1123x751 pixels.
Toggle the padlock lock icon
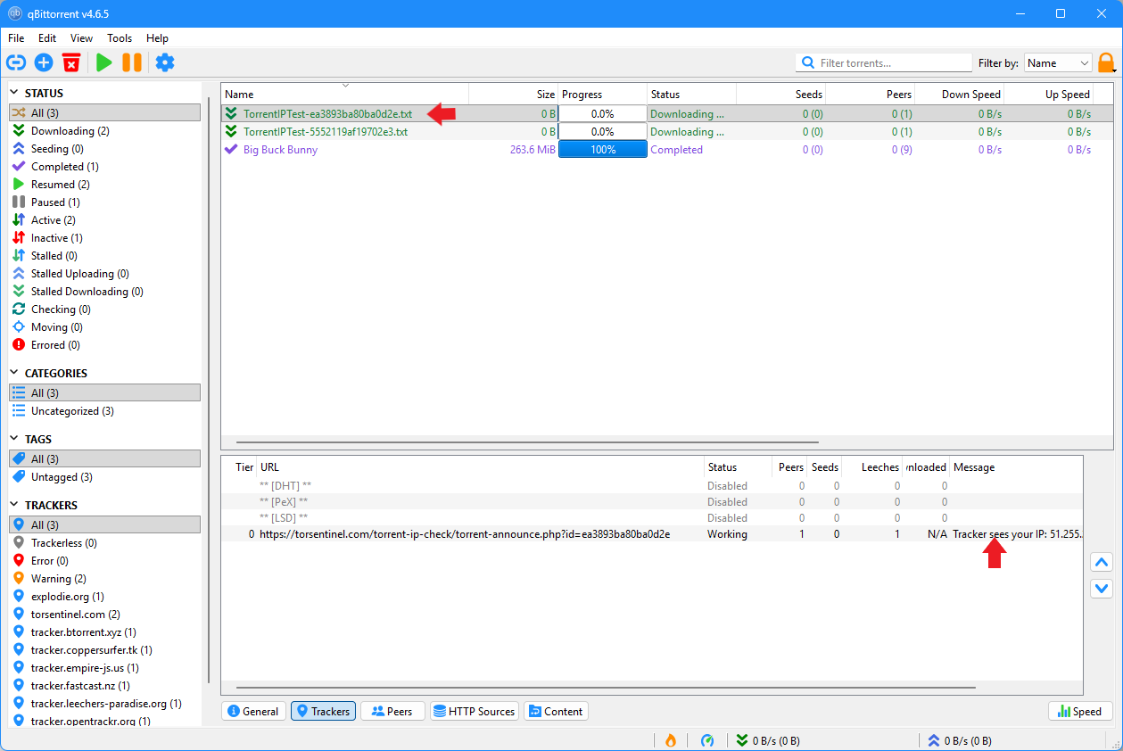[1106, 62]
